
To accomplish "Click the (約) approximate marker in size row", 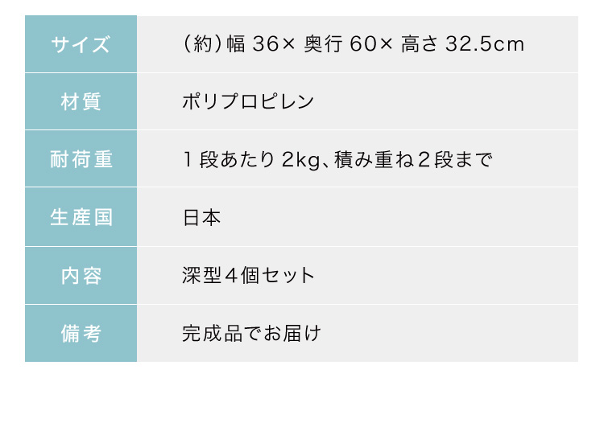I will 203,43.
